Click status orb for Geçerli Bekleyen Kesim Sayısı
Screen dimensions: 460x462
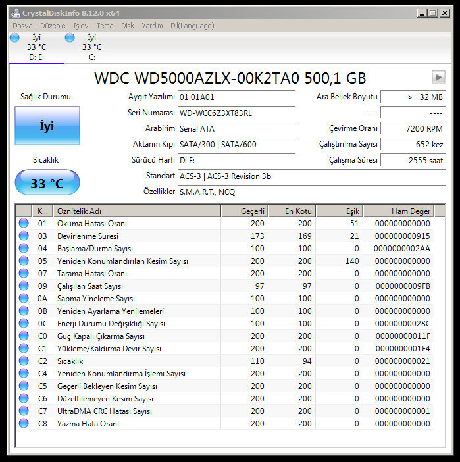pyautogui.click(x=24, y=386)
